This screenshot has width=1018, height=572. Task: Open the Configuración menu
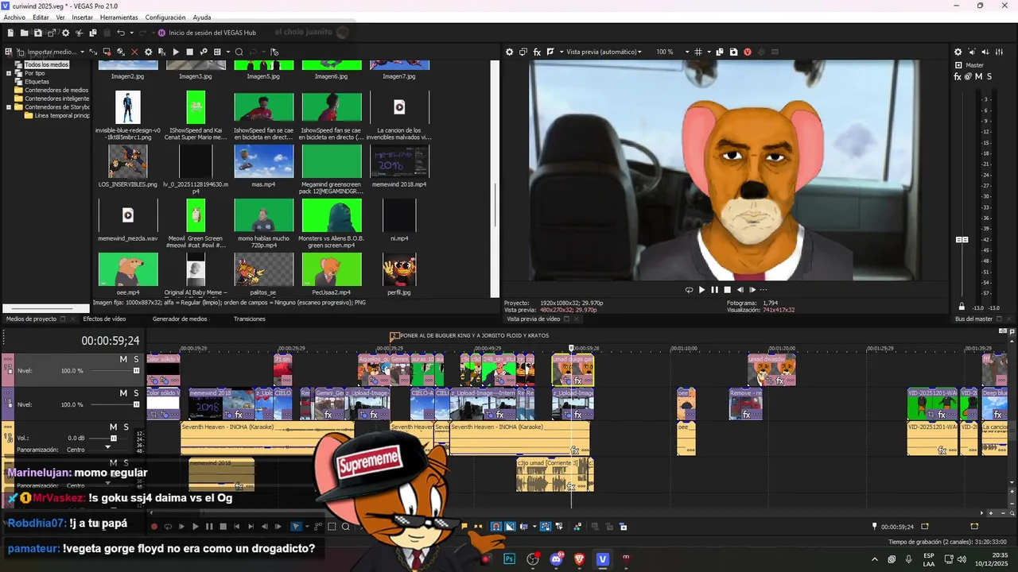(165, 17)
